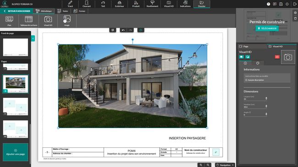Click Ajouter une page button
Viewport: 298px width, 167px height.
pos(16,152)
